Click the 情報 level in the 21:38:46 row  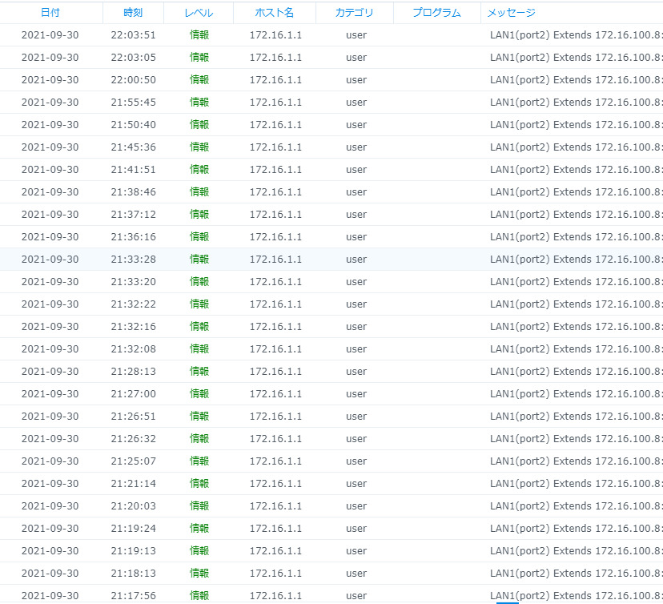click(199, 192)
